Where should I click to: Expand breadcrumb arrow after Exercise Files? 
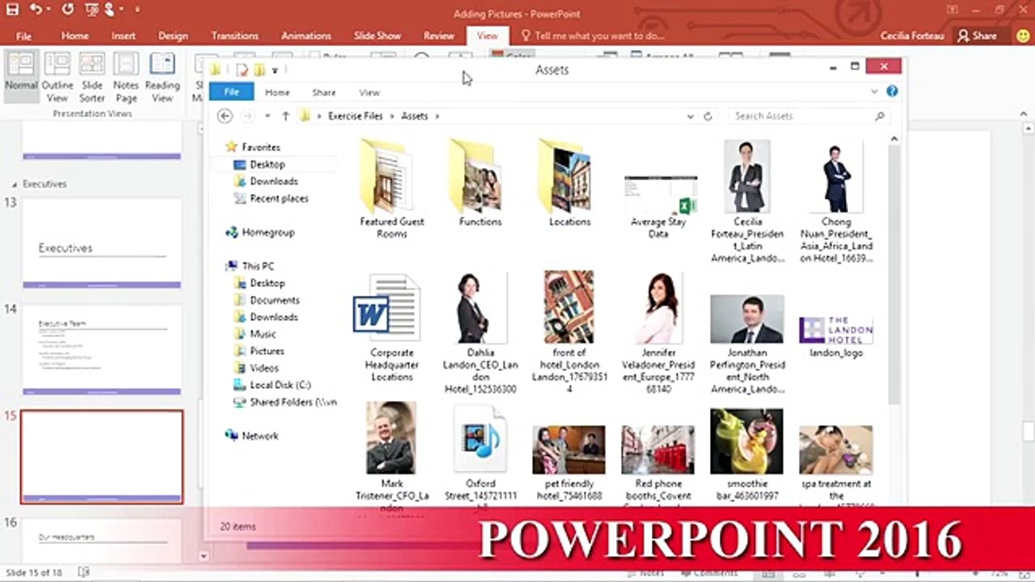[392, 116]
